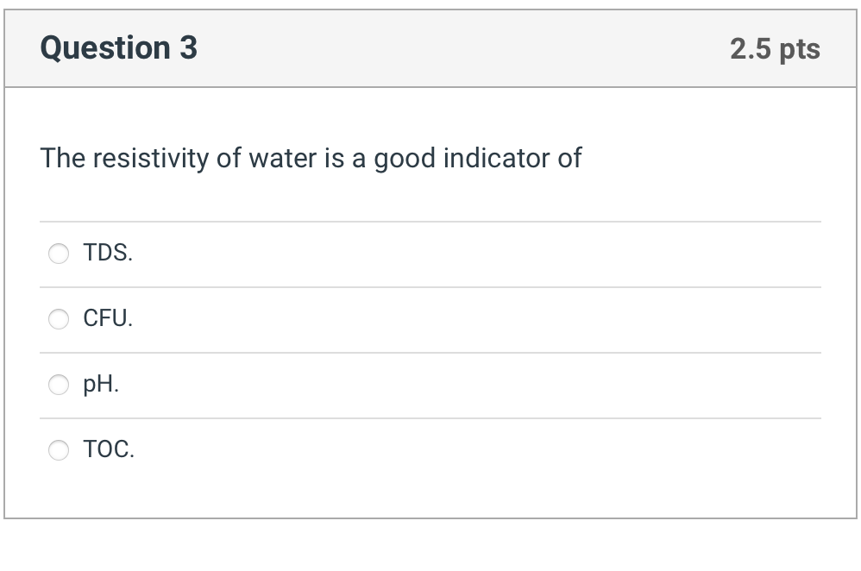Click the 2.5 pts label
The height and width of the screenshot is (571, 861).
click(x=775, y=50)
